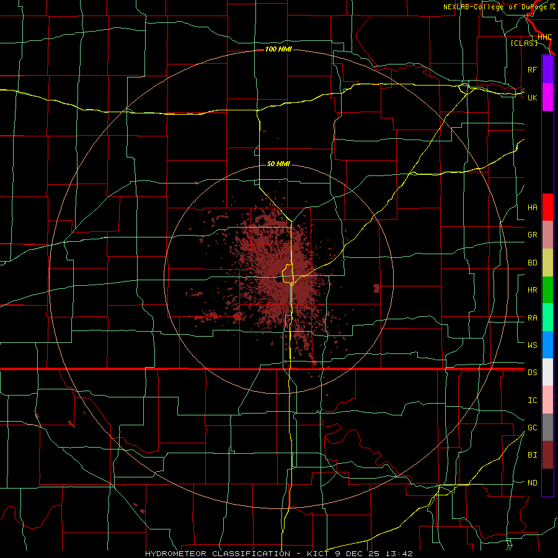This screenshot has height=558, width=558.
Task: Click the [CLAS] label text
Action: (x=524, y=43)
